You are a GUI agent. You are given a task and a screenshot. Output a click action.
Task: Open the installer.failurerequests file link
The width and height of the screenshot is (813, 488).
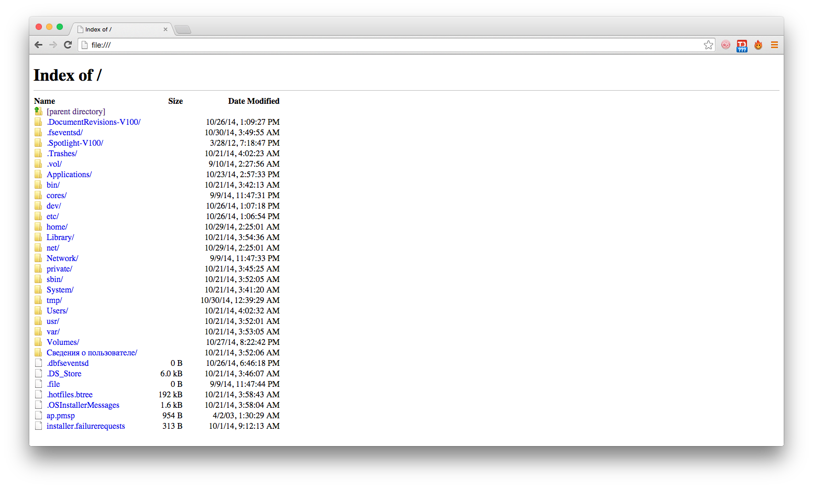[x=85, y=426]
